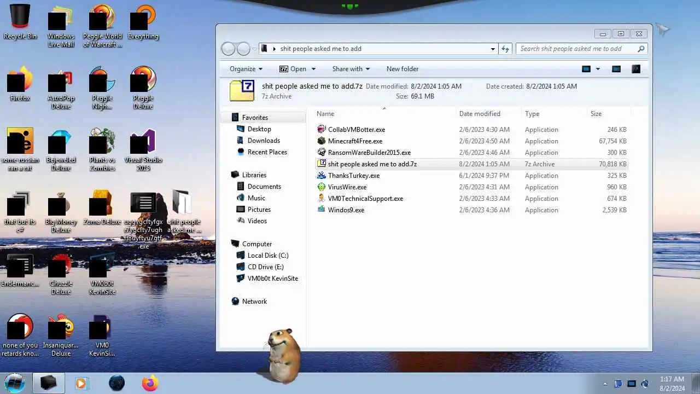Open VM0b0t KevinSite in navigation pane
700x394 pixels.
tap(272, 279)
